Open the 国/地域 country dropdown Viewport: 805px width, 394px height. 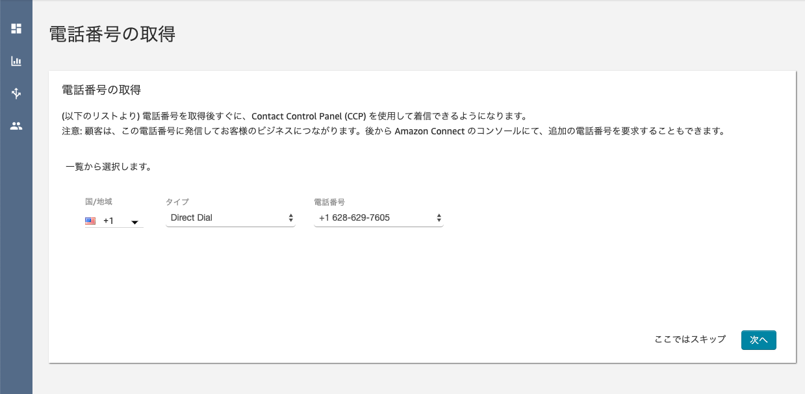114,221
